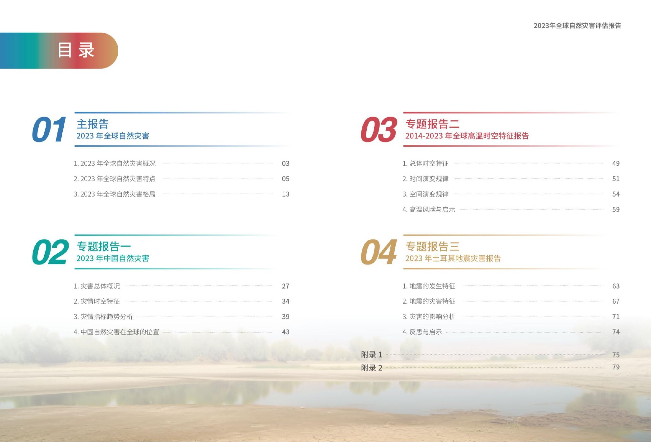Go to entry 1. 灾害总体概况
Image resolution: width=651 pixels, height=442 pixels.
tap(97, 286)
